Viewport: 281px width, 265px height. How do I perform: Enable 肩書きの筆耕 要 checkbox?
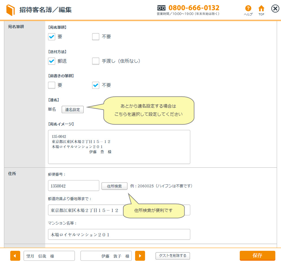coord(52,85)
